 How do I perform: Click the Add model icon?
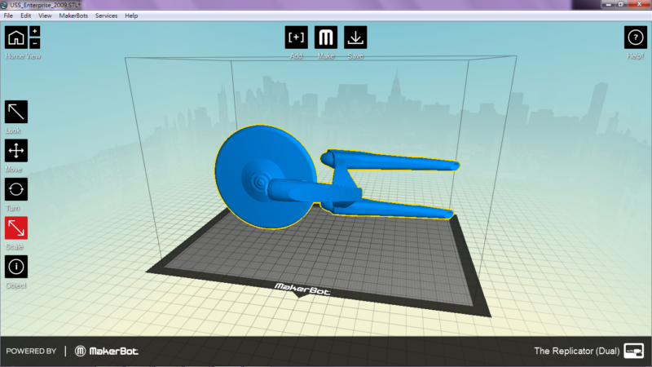[297, 38]
